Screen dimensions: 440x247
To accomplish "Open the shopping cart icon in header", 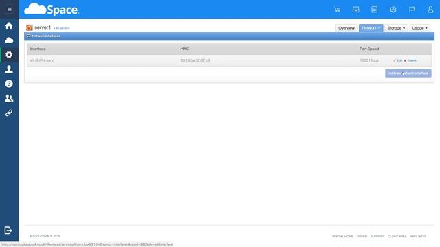I will (338, 10).
